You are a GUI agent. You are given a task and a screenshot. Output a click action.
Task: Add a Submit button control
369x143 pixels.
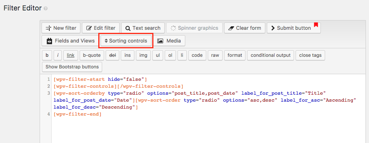(294, 28)
